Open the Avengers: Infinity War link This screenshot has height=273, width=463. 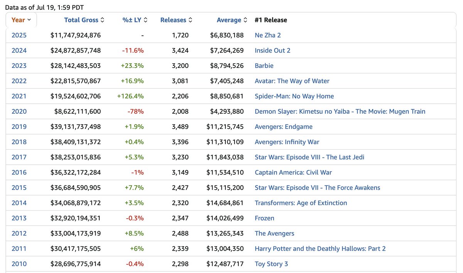[287, 142]
